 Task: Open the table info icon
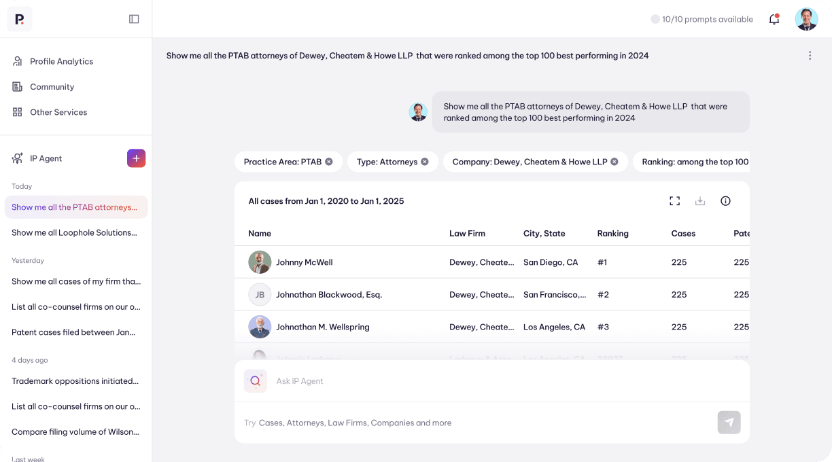(725, 201)
